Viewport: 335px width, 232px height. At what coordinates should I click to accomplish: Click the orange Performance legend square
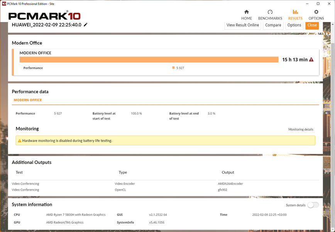click(173, 68)
